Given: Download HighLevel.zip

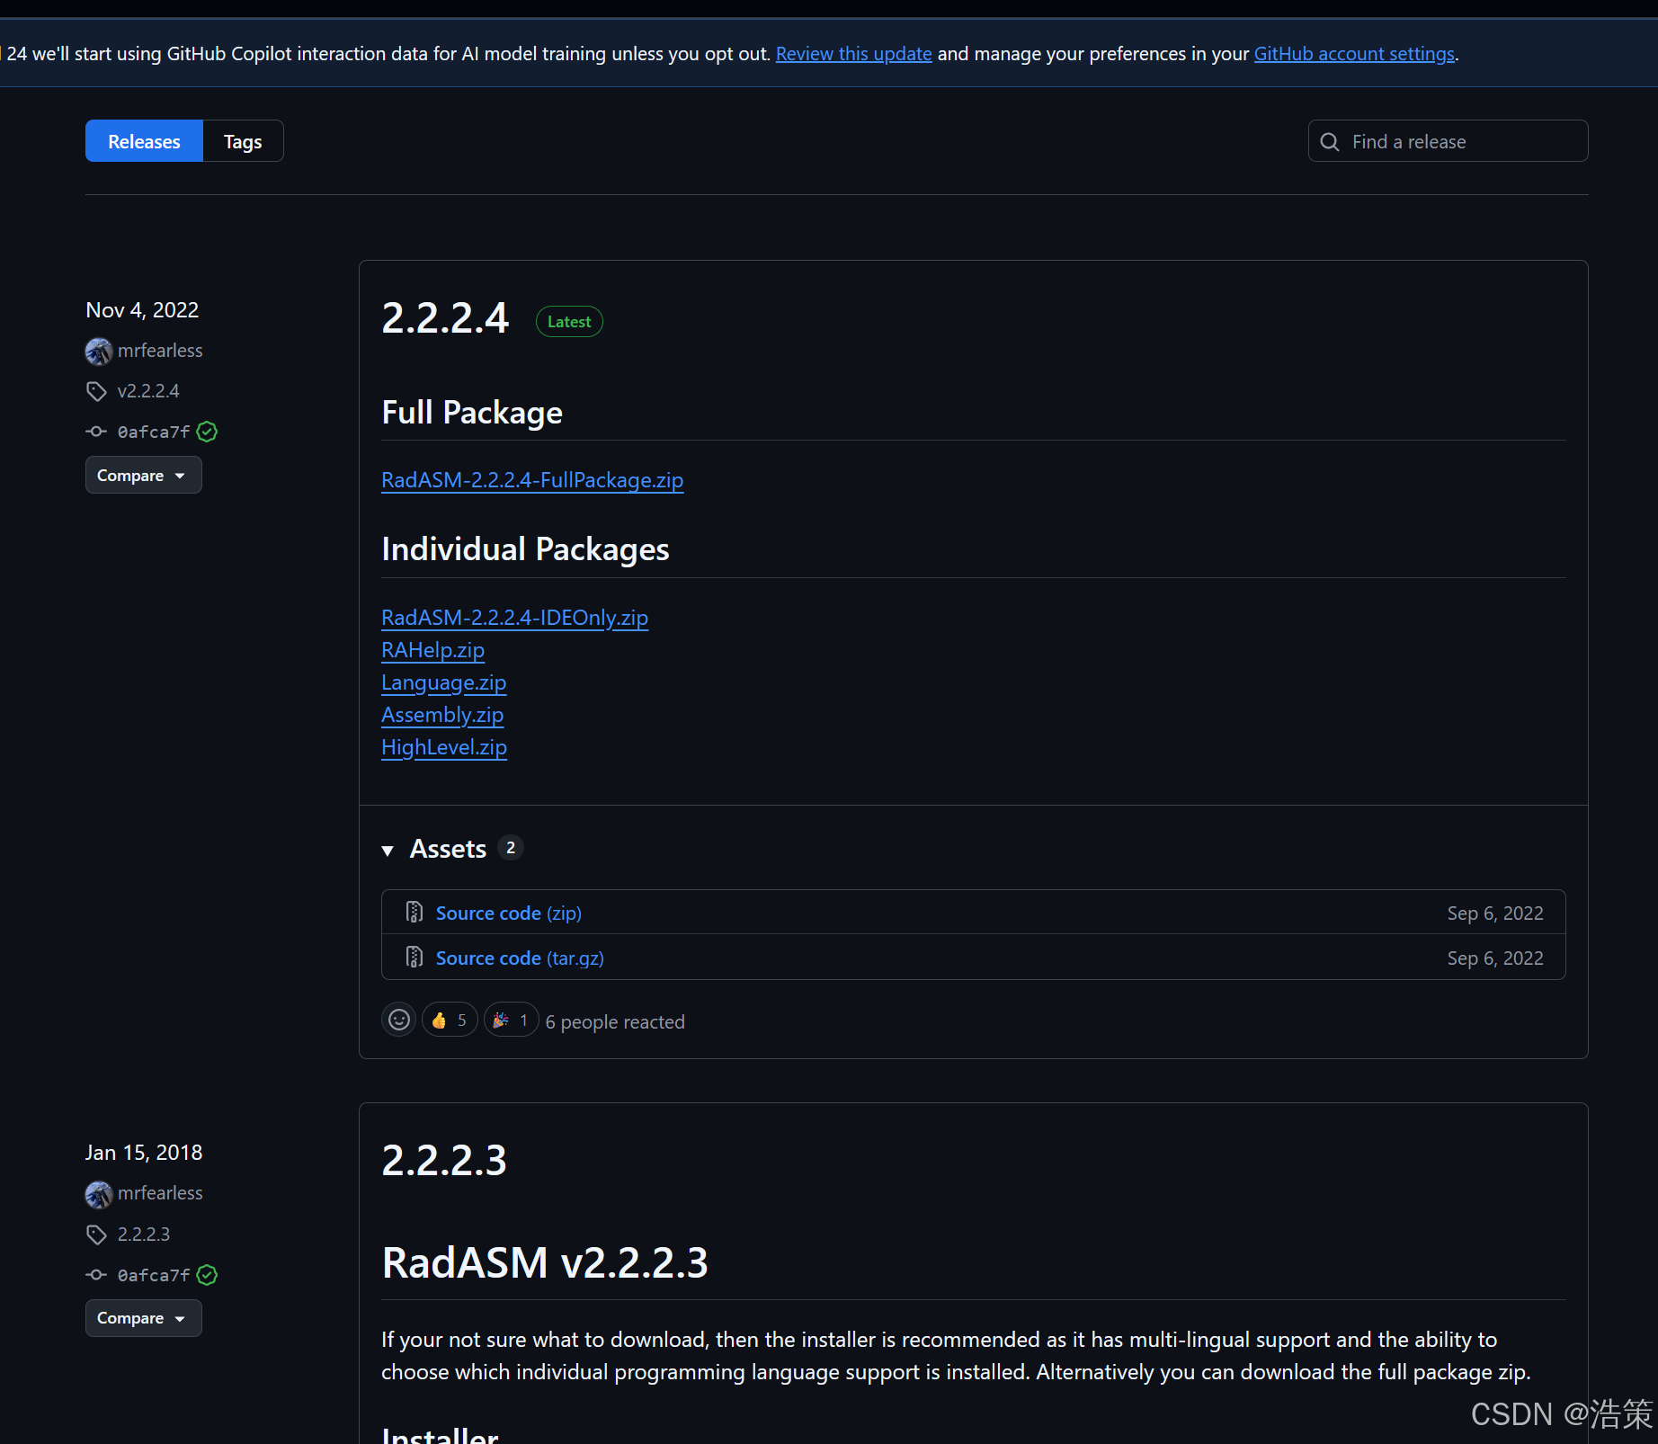Looking at the screenshot, I should coord(444,747).
